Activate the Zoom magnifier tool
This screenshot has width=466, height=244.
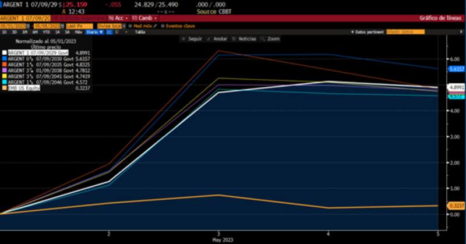pos(262,38)
